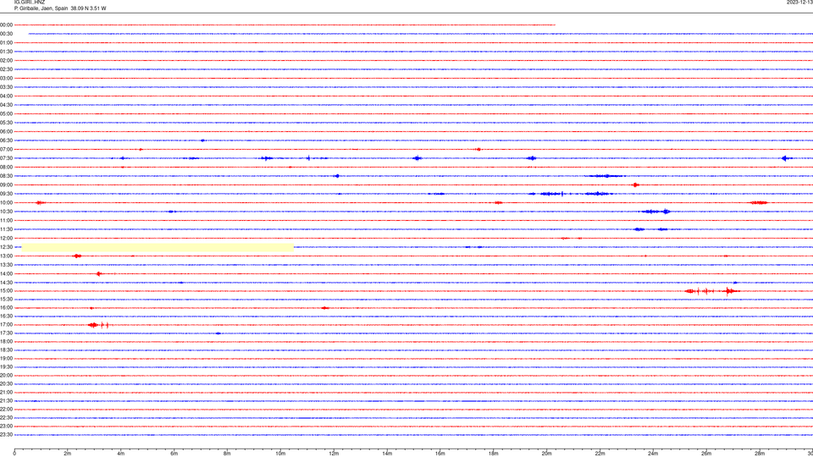Image resolution: width=813 pixels, height=457 pixels.
Task: Click the 04:30 time label
Action: (x=6, y=105)
